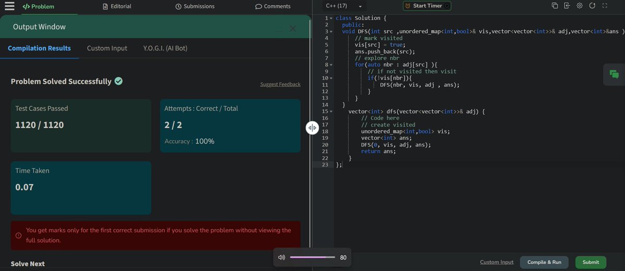Open the Y.O.G.I. (AI Bot) tab
This screenshot has width=625, height=271.
165,48
